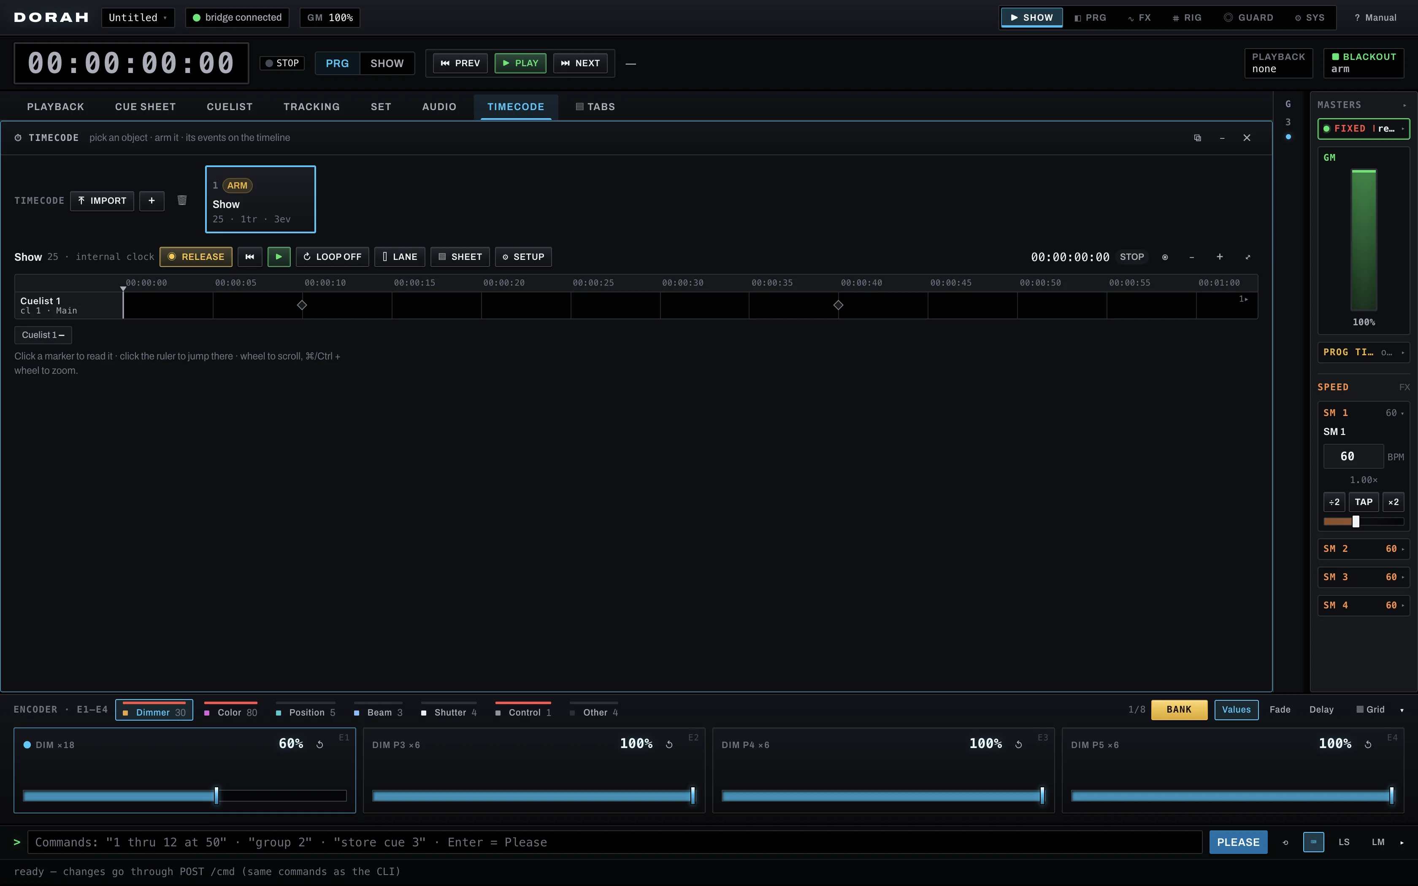Click the record/follow circle icon near timecode readout
Image resolution: width=1418 pixels, height=886 pixels.
point(1165,257)
